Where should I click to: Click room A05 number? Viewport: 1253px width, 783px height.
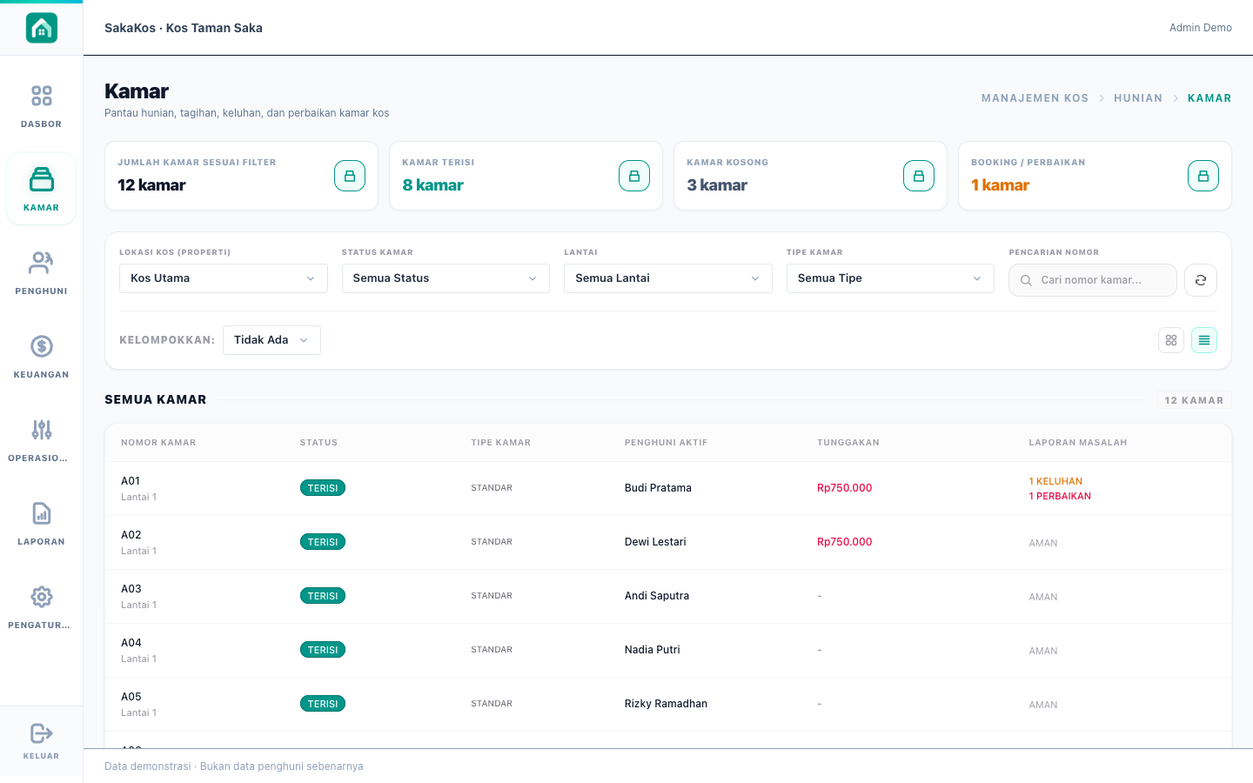point(131,697)
